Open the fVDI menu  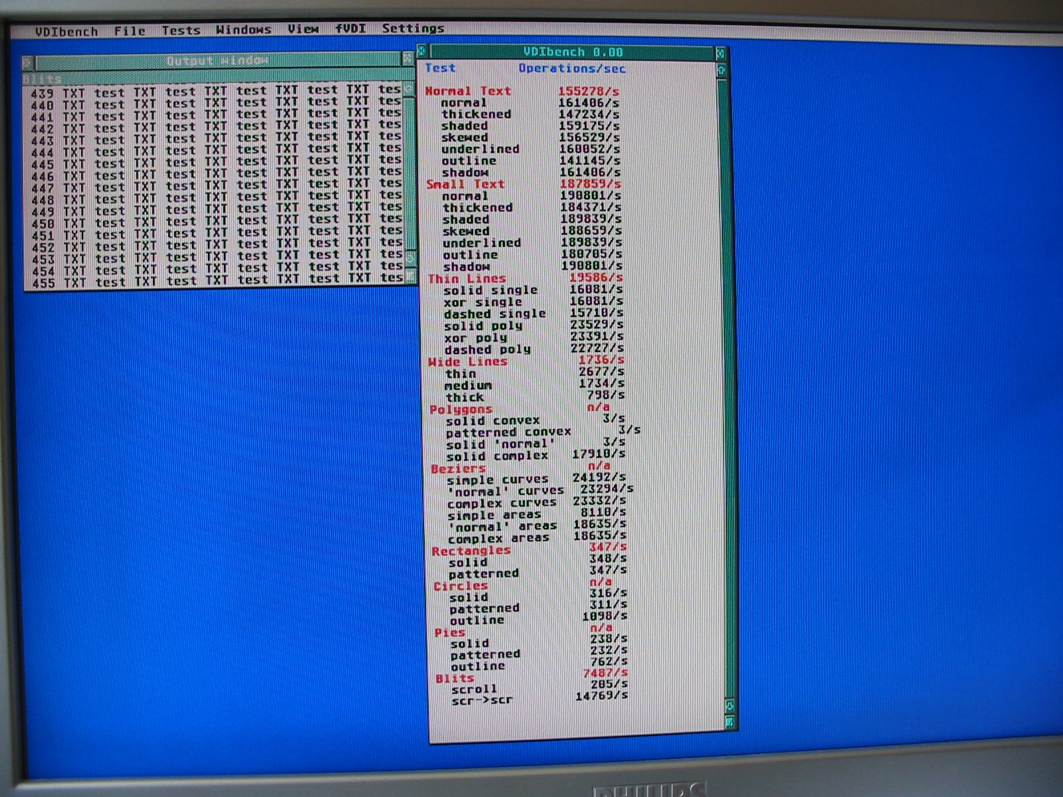tap(350, 29)
